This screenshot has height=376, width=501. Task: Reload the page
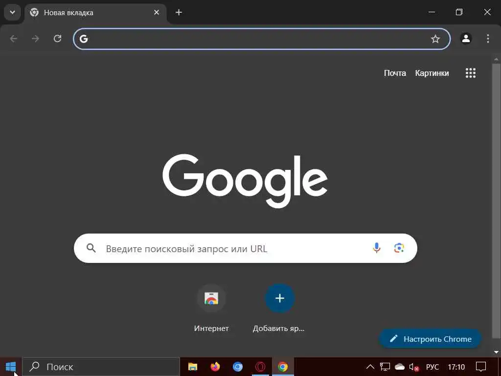coord(58,39)
